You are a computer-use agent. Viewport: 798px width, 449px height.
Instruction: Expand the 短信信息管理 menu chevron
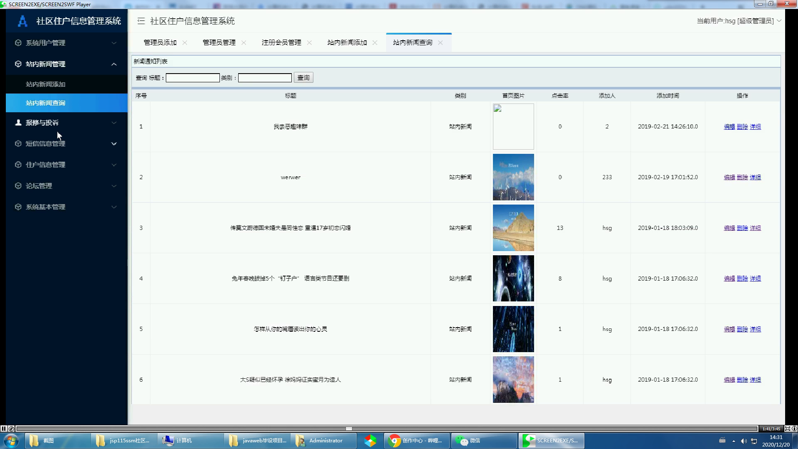coord(114,144)
